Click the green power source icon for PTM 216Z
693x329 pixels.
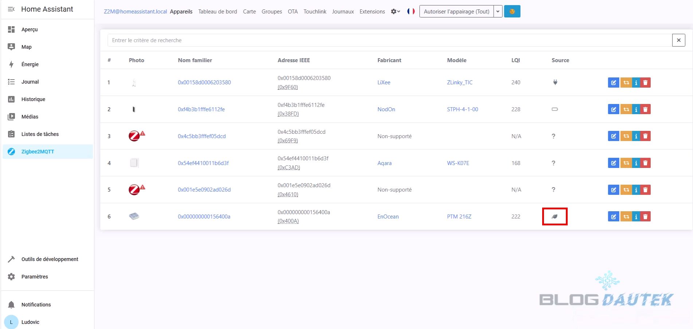tap(555, 217)
